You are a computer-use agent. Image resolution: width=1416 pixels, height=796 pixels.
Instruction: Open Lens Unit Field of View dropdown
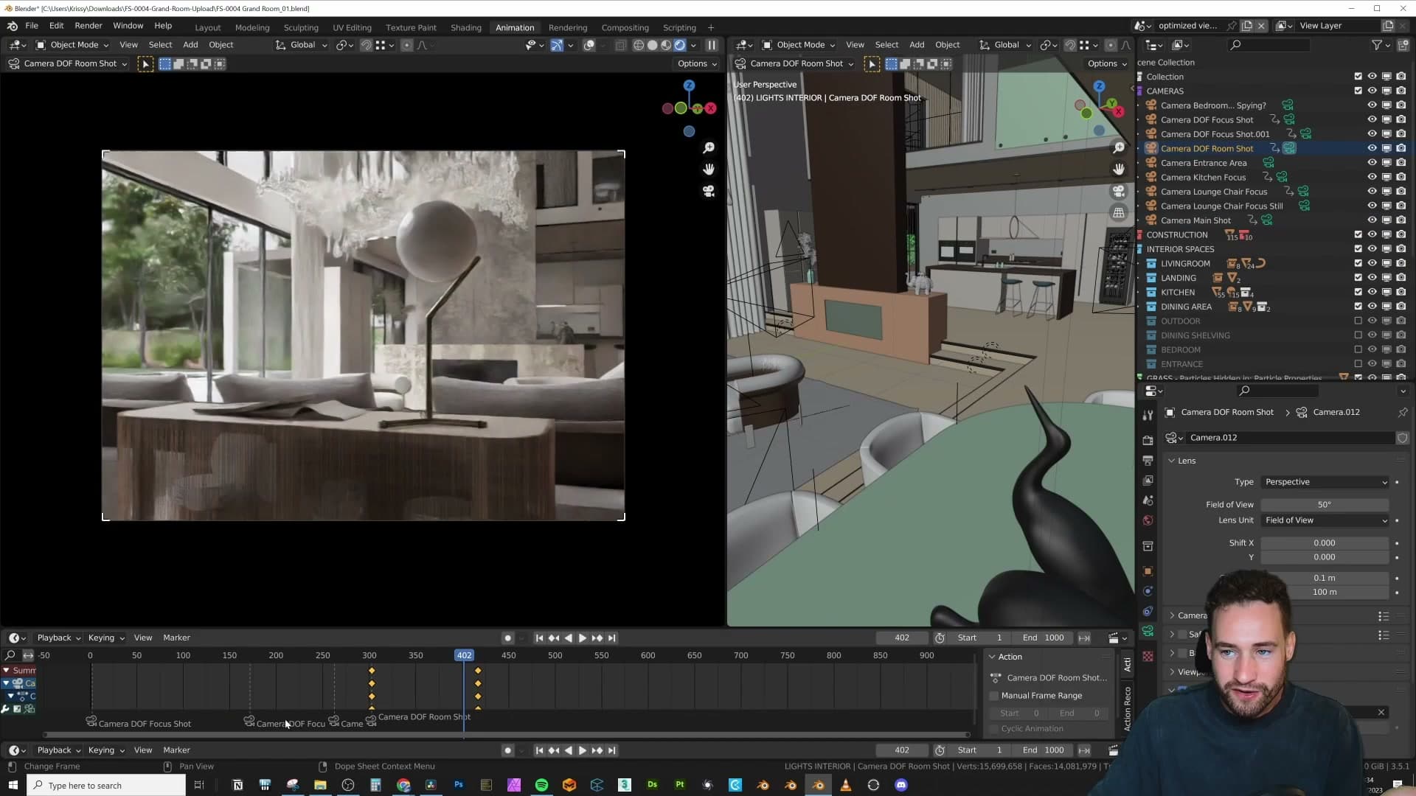click(1325, 520)
